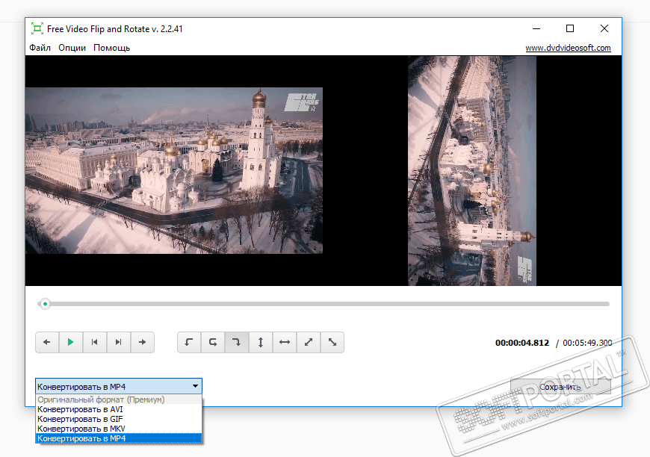This screenshot has width=650, height=457.
Task: Click the current time 00:00:04.812
Action: [x=522, y=343]
